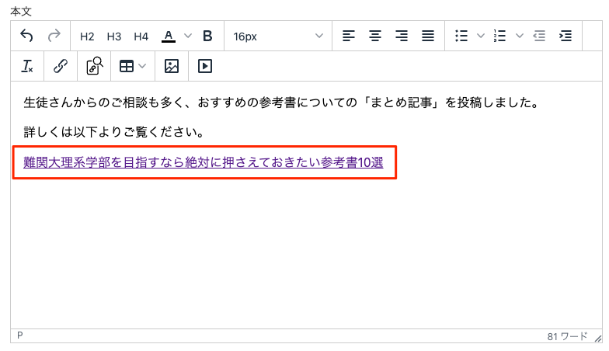This screenshot has height=351, width=609.
Task: Insert a bulleted list
Action: click(461, 36)
